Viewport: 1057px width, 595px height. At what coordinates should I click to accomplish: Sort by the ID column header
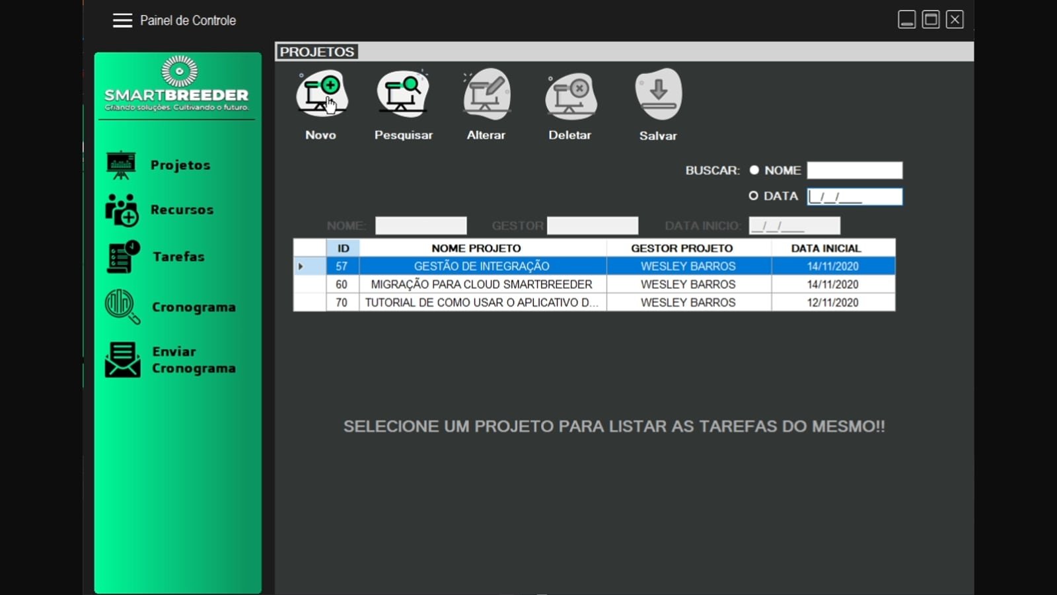[x=343, y=248]
